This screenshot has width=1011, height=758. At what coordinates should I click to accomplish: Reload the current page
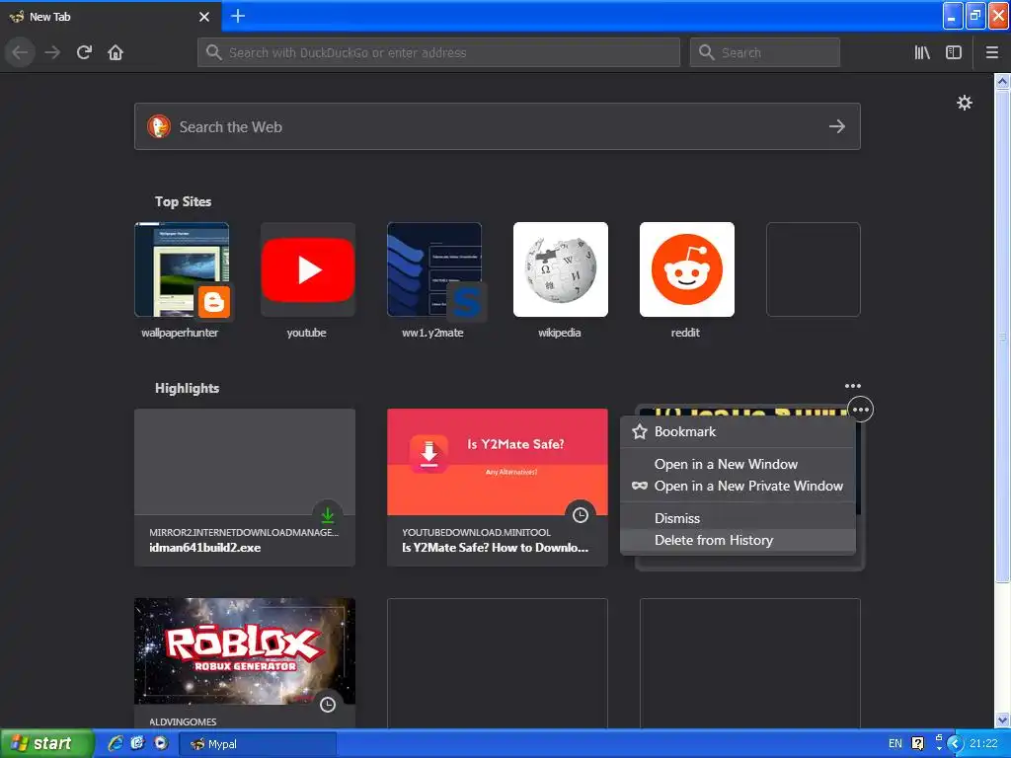click(84, 52)
